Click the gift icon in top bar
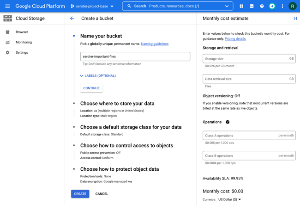The height and width of the screenshot is (205, 300). (241, 6)
